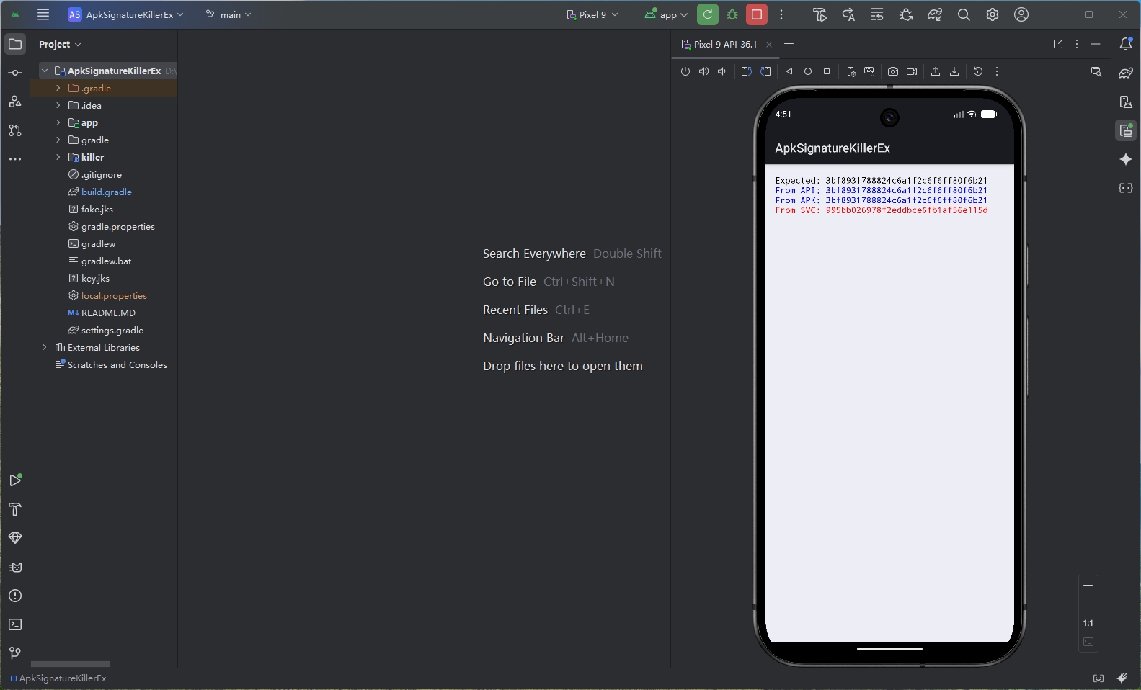Screen dimensions: 1141x690
Task: Expand the killer module
Action: pos(58,157)
